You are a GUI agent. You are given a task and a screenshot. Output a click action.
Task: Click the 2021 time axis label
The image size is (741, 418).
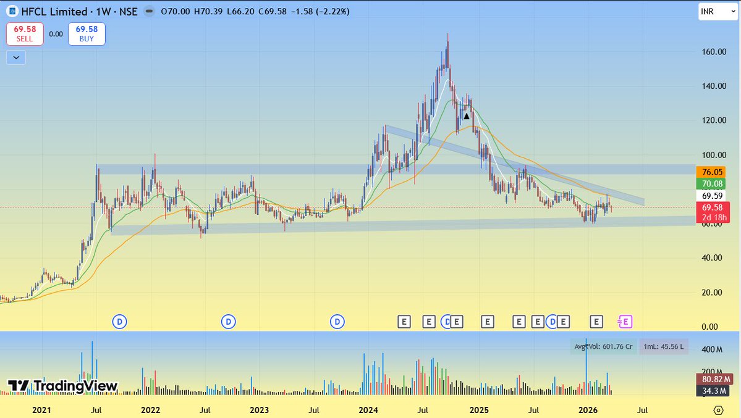click(x=41, y=410)
